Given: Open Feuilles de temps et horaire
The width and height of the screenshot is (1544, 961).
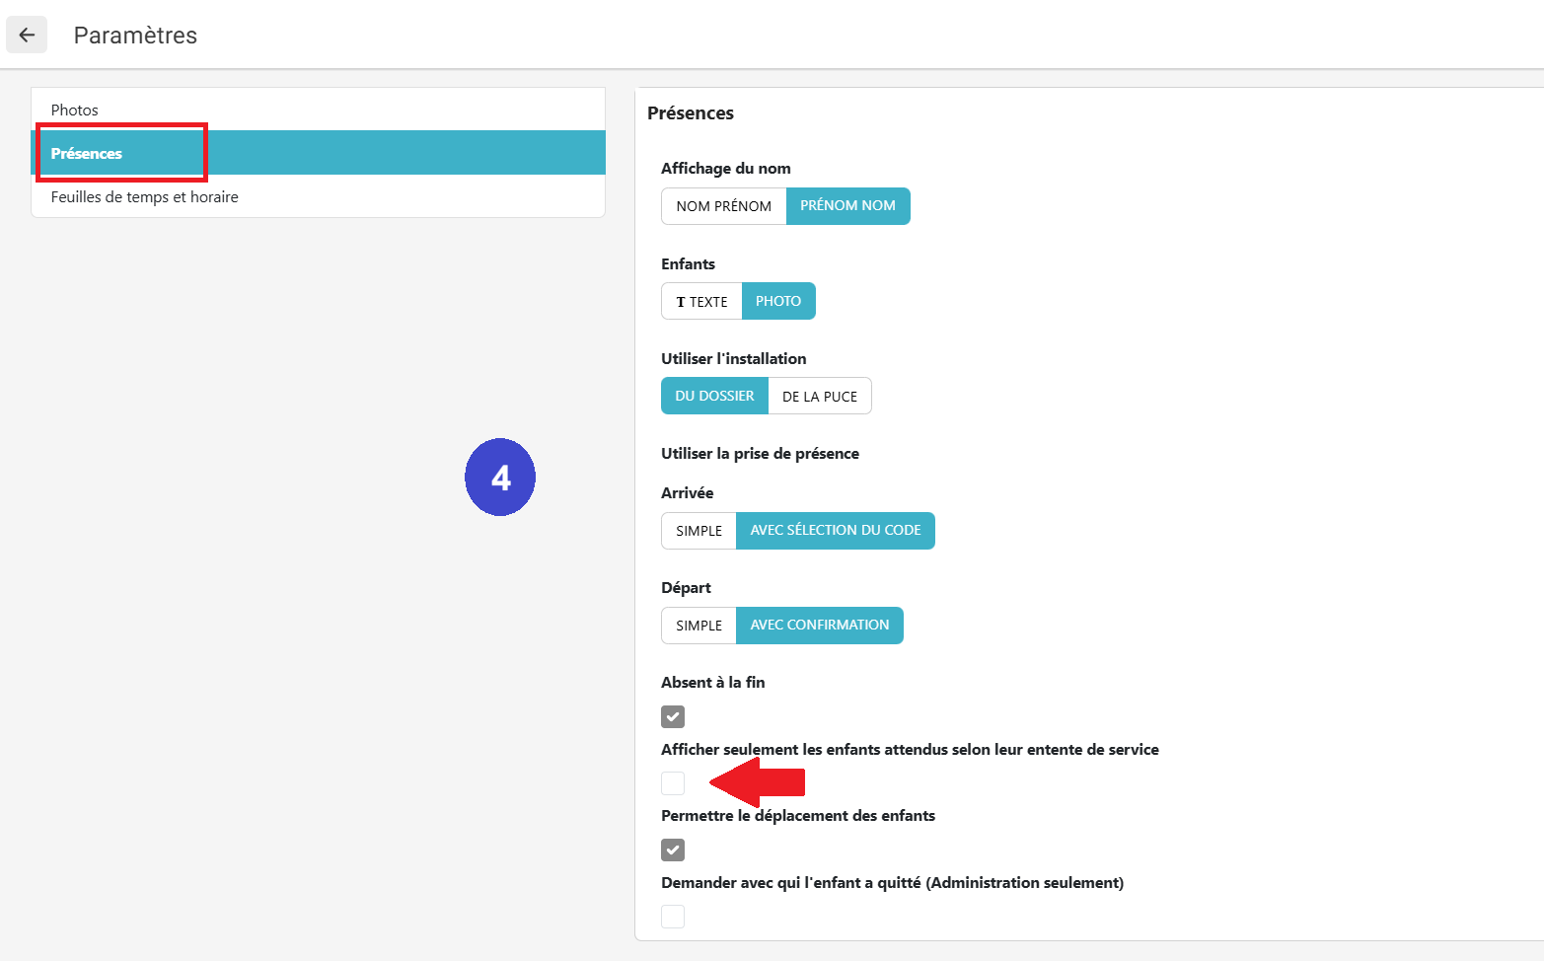Looking at the screenshot, I should [x=145, y=196].
